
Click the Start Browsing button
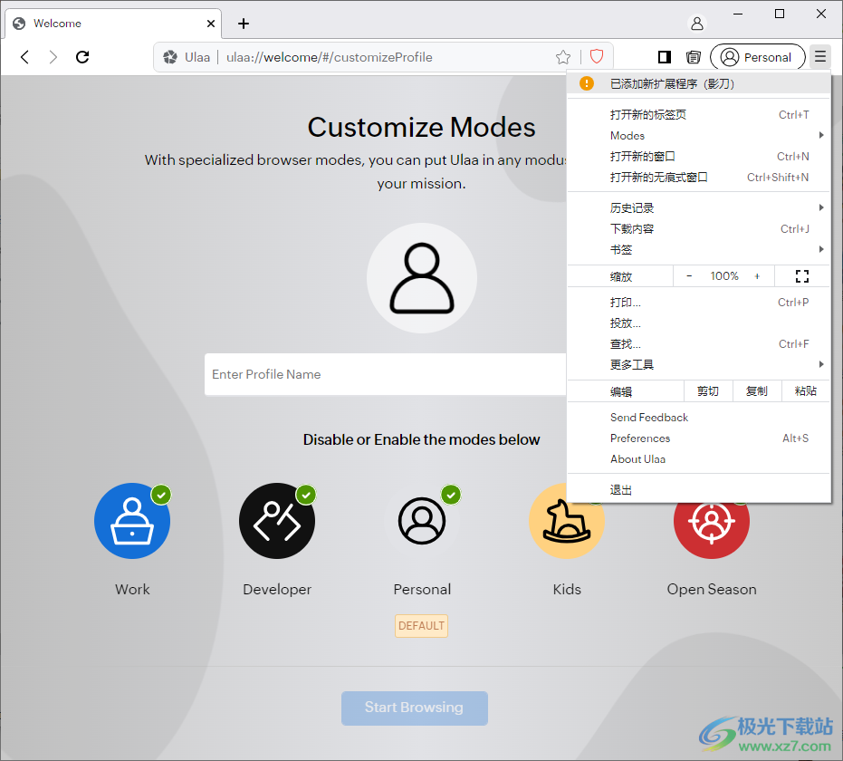click(415, 708)
